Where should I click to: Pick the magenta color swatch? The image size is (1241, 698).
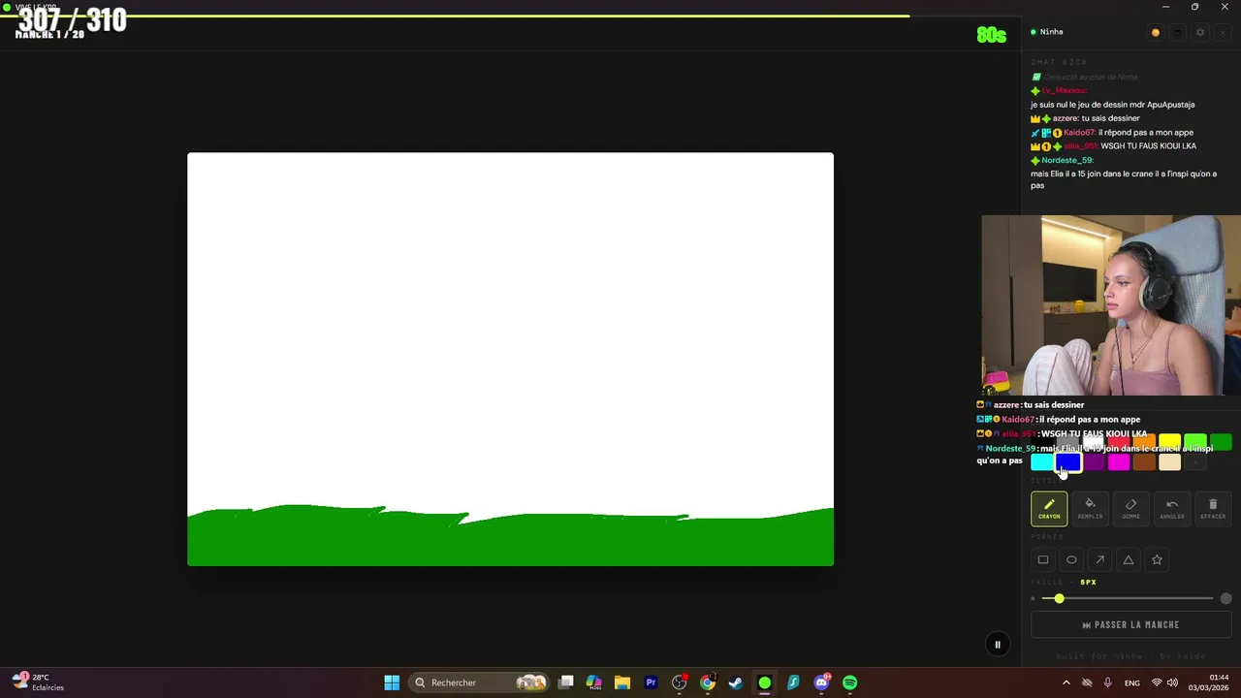tap(1119, 462)
